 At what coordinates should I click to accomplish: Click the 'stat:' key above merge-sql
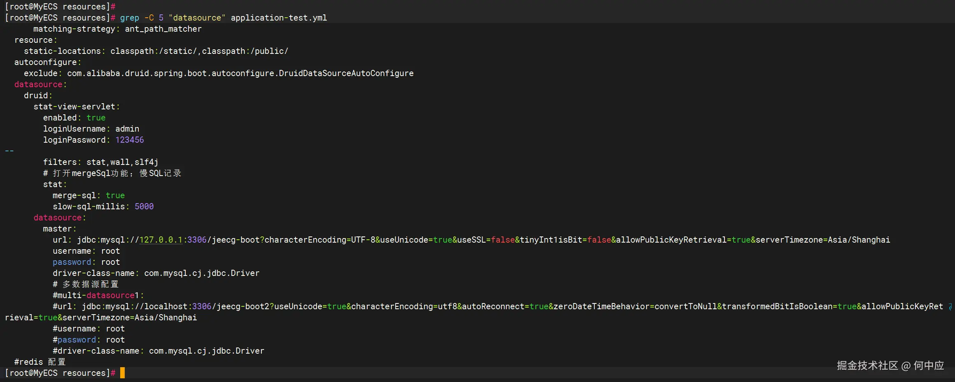point(55,184)
